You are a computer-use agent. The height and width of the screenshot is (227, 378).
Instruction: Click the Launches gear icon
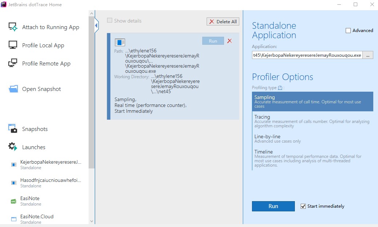click(x=13, y=147)
